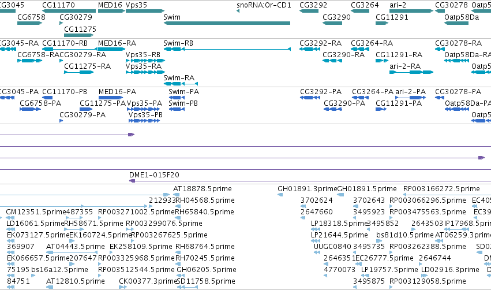Select the MED16 gene label
Image resolution: width=491 pixels, height=290 pixels.
110,5
